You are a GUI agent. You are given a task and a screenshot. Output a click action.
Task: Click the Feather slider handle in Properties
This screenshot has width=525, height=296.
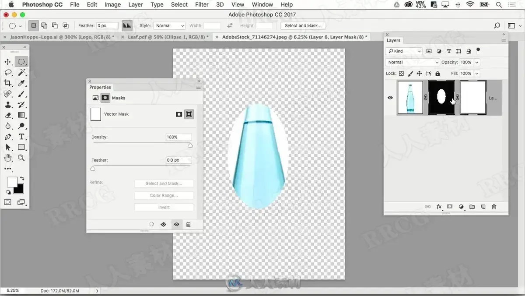tap(93, 169)
